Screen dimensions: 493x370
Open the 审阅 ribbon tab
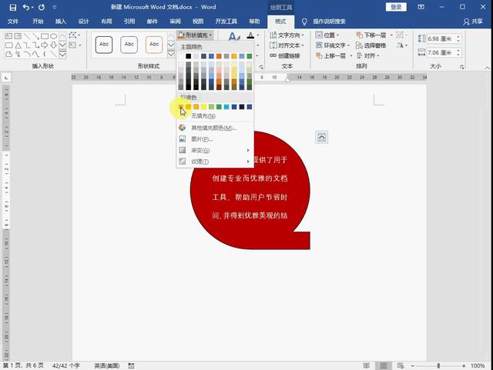click(x=175, y=22)
